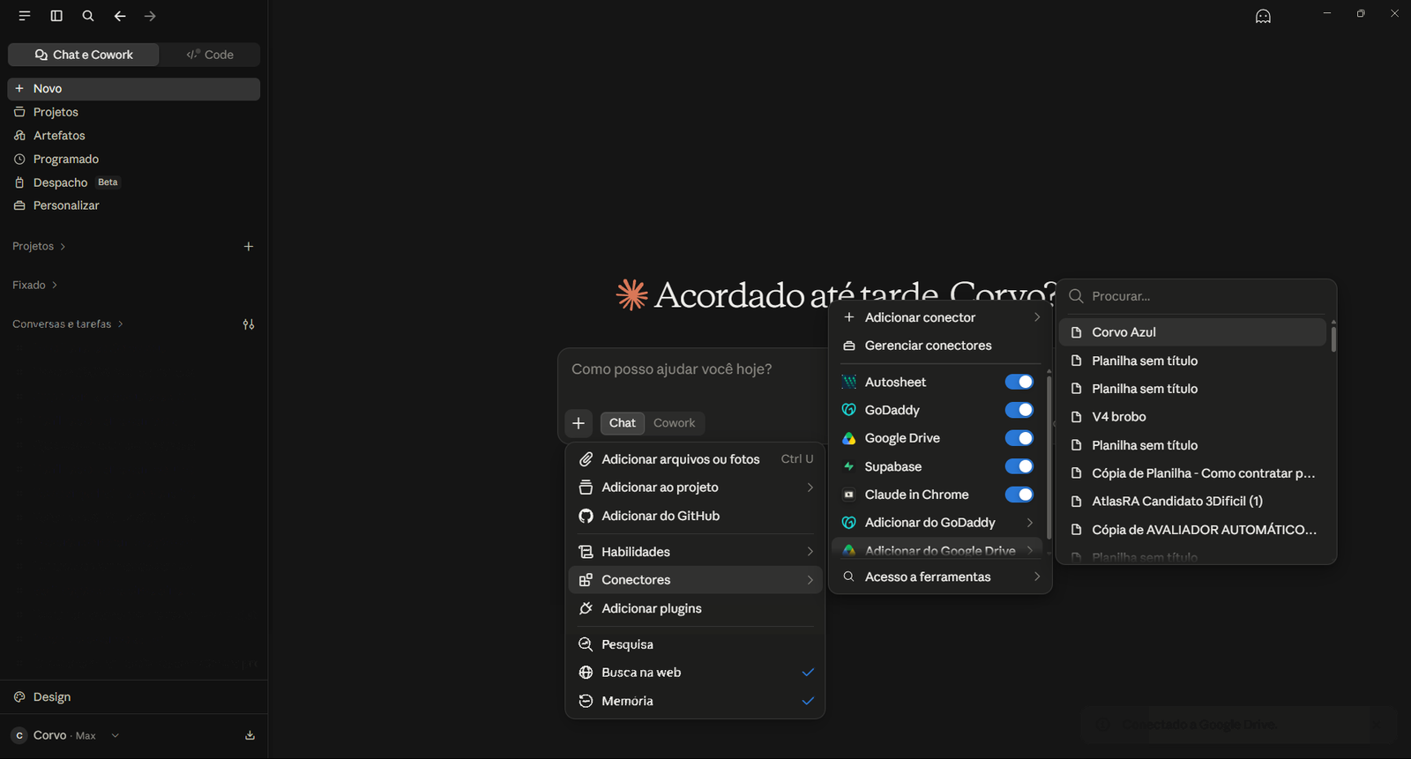Select Cópia de AVALIADOR AUTOMÁTICO file

[1192, 530]
